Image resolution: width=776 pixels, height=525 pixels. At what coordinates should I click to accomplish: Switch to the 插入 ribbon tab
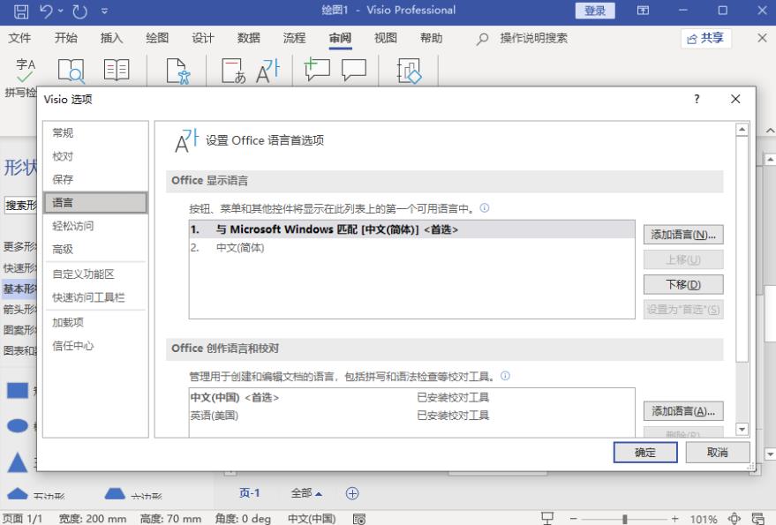point(111,38)
